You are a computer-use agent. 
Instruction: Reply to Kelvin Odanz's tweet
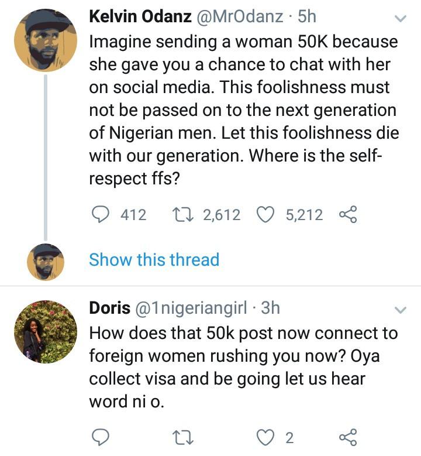click(x=102, y=215)
